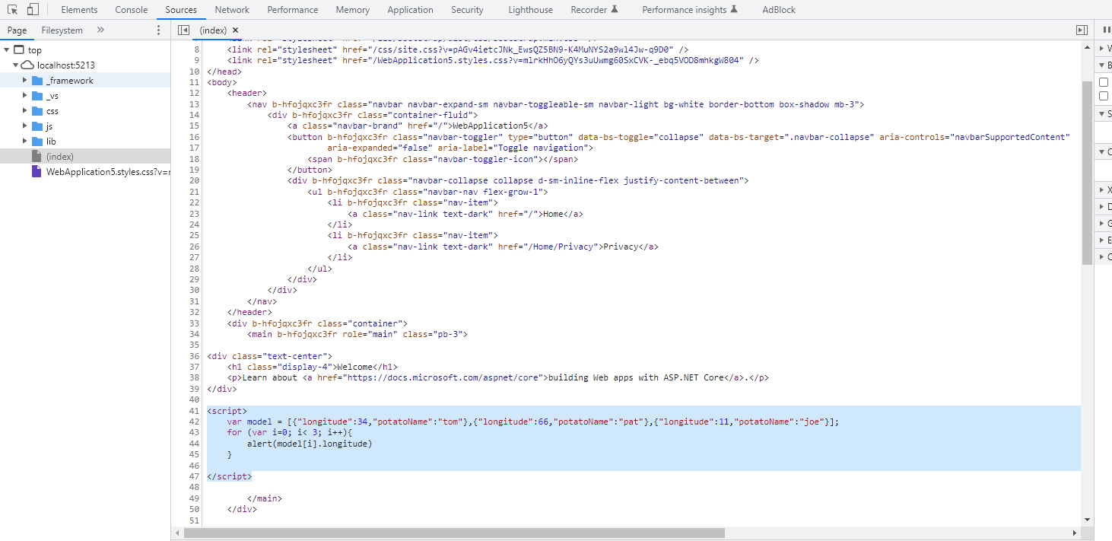Image resolution: width=1112 pixels, height=541 pixels.
Task: Tick the second checkbox in Breakpoints section
Action: coord(1104,96)
